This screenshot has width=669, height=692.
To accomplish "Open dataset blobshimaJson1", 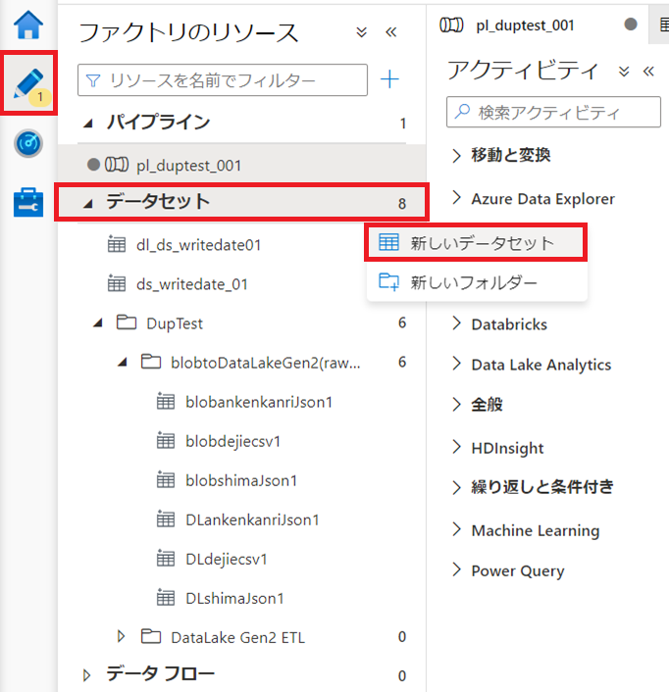I will click(241, 480).
